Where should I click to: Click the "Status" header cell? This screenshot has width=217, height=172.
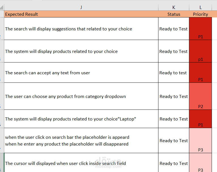(x=173, y=14)
